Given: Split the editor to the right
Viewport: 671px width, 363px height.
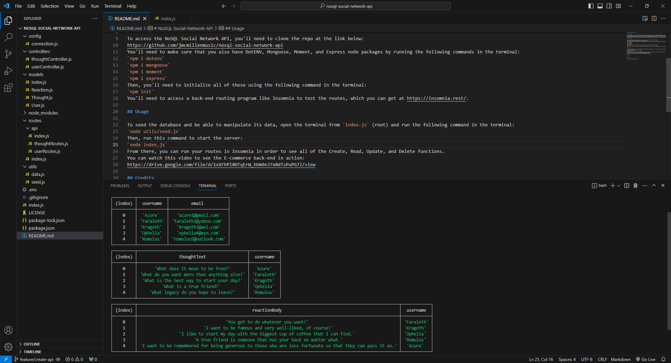Looking at the screenshot, I should [654, 18].
